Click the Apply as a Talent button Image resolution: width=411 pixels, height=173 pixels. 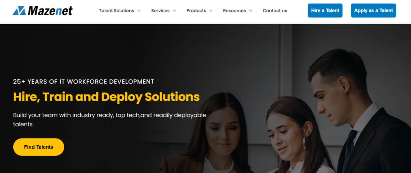click(x=374, y=10)
